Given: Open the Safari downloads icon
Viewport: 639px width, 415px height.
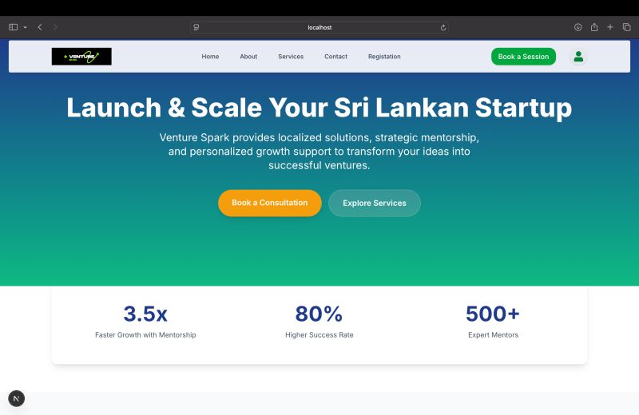Looking at the screenshot, I should click(577, 27).
